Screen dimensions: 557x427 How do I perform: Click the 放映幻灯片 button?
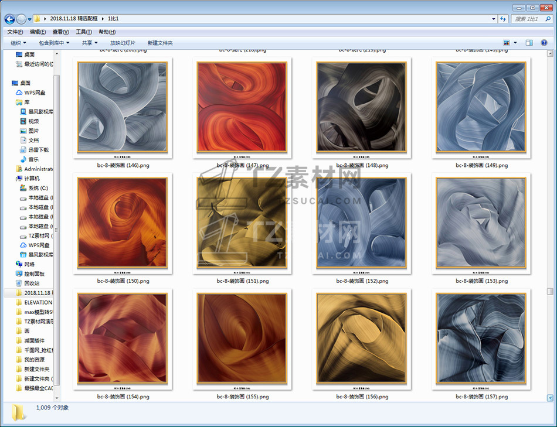(x=123, y=43)
